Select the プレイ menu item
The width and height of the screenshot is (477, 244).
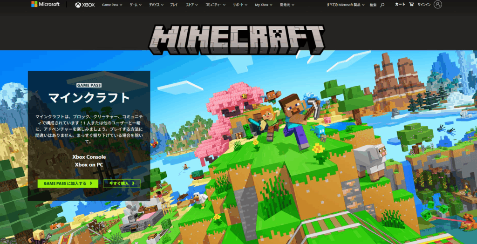(174, 5)
